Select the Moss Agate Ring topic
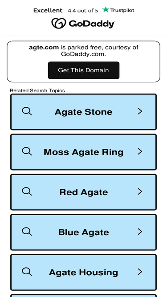167x297 pixels. [84, 152]
